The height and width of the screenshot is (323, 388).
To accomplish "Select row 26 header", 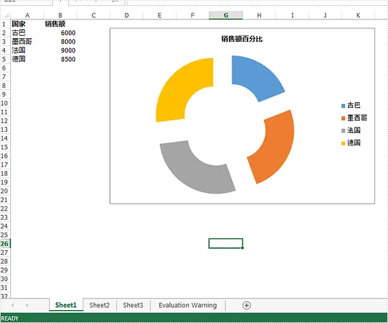I will click(5, 244).
